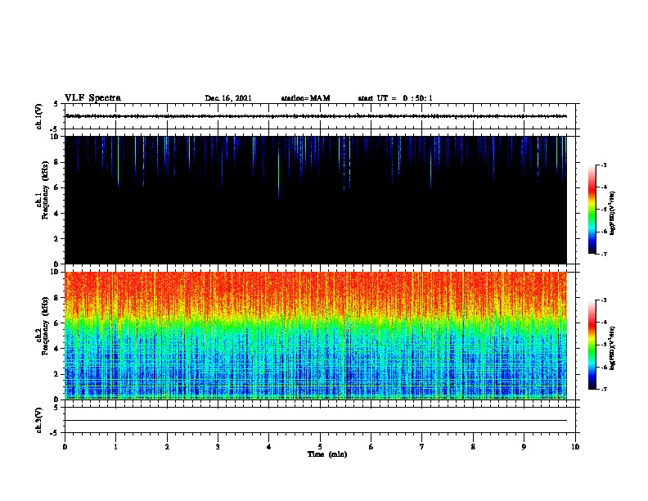Viewport: 648px width, 501px height.
Task: Click the flat ch.3 waveform line panel
Action: tap(320, 420)
